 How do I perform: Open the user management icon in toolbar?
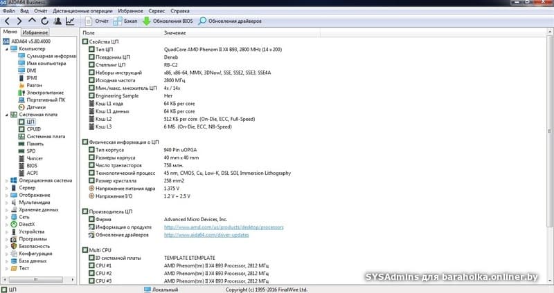[57, 21]
